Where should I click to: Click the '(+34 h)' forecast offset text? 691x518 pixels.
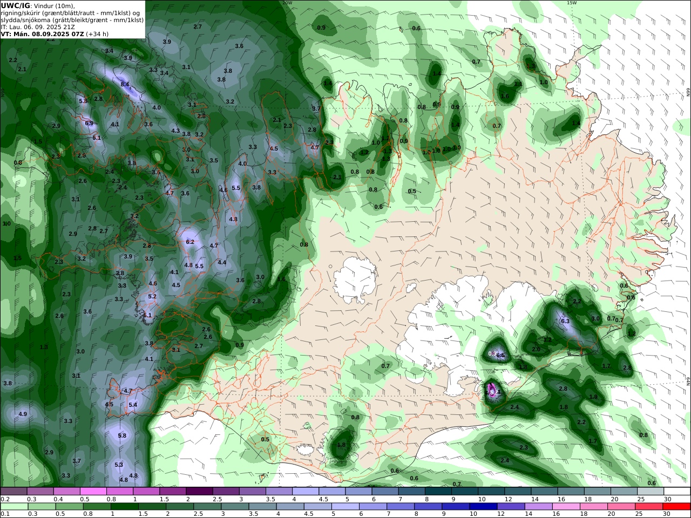pyautogui.click(x=97, y=33)
